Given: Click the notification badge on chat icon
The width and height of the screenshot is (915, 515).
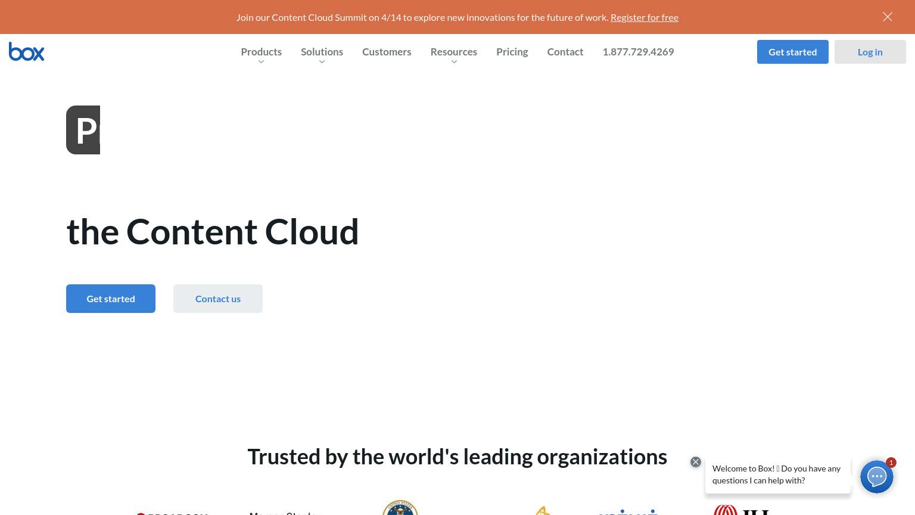Looking at the screenshot, I should 891,463.
